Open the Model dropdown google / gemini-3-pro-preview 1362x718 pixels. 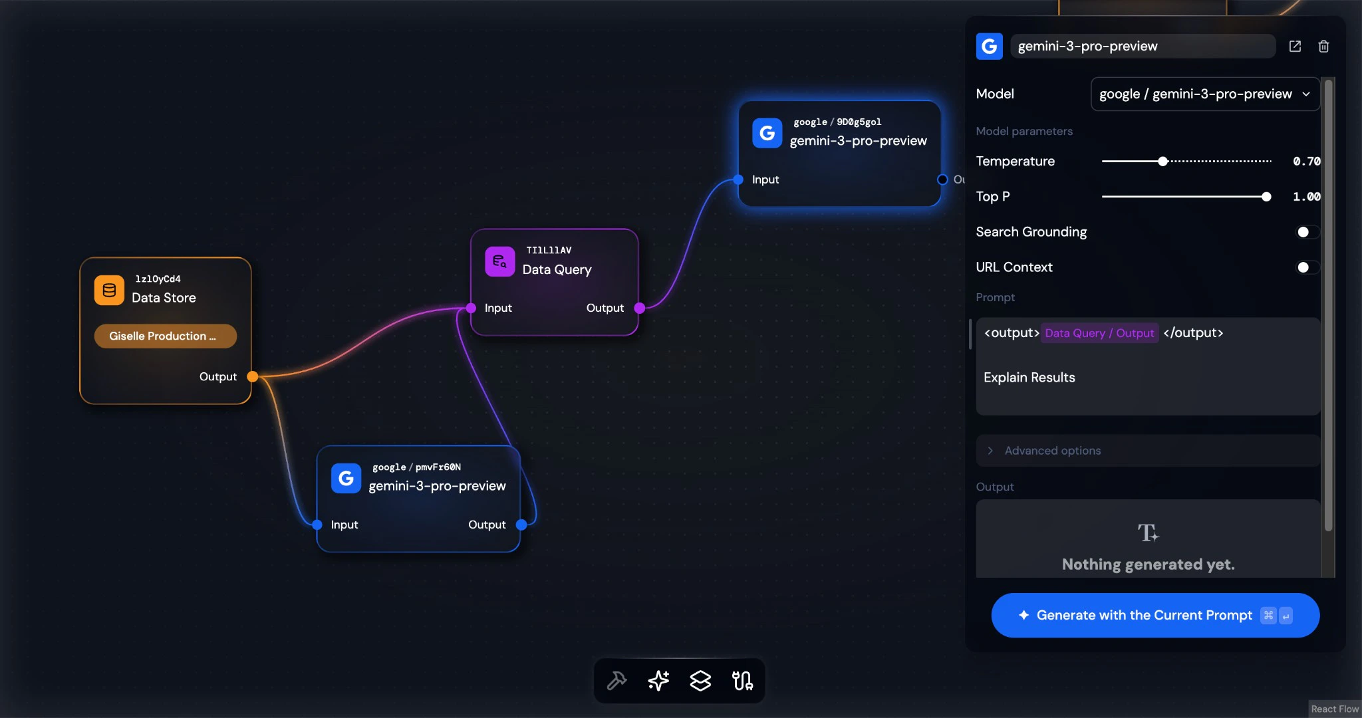click(1204, 94)
